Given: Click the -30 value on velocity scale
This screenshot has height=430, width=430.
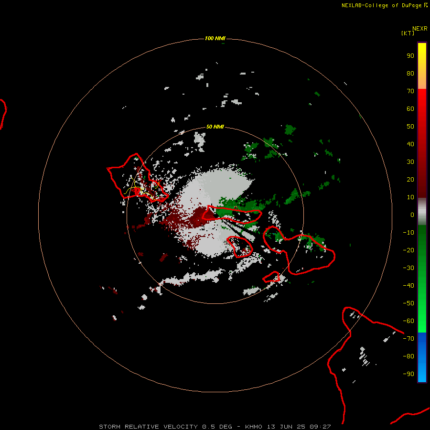Looking at the screenshot, I should [408, 268].
